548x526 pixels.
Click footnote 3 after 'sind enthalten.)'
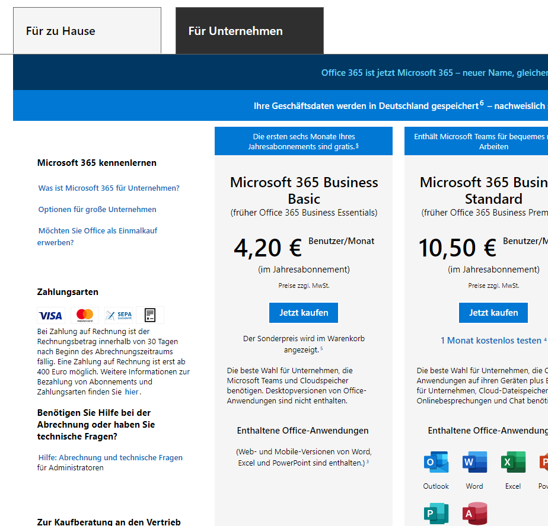coord(367,462)
